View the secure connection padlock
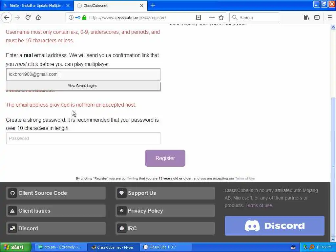Viewport: 336px width, 252px height. tap(84, 17)
